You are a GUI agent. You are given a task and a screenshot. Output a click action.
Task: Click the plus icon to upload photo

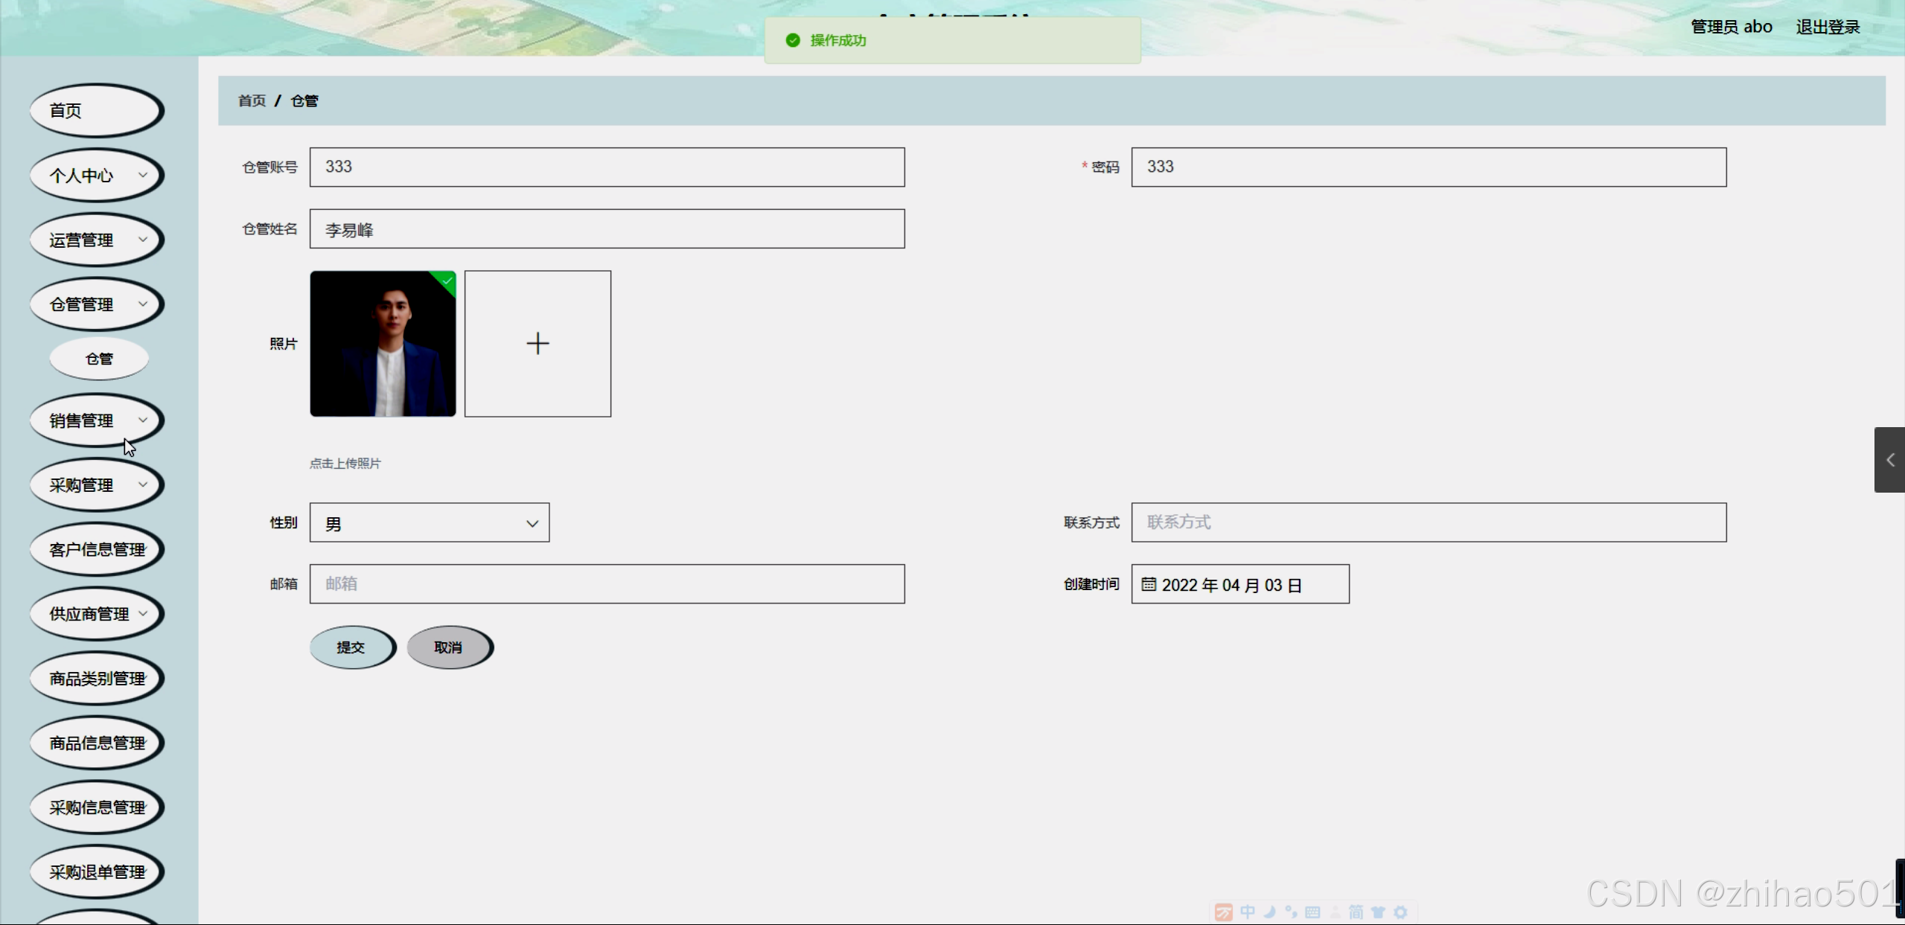tap(537, 343)
